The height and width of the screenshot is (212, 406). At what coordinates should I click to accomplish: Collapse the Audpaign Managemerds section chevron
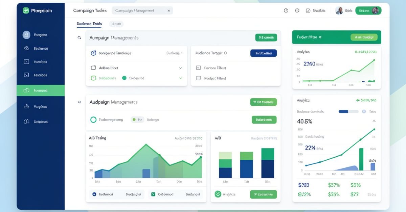79,102
